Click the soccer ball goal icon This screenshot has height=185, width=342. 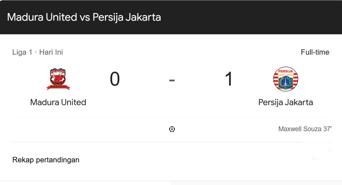(x=172, y=129)
